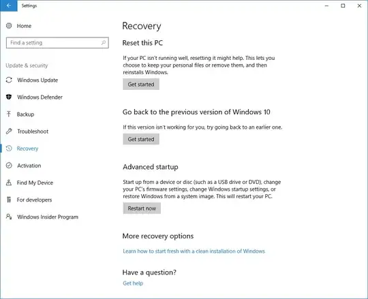Click Restart now for Advanced startup
This screenshot has width=368, height=299.
(x=142, y=208)
